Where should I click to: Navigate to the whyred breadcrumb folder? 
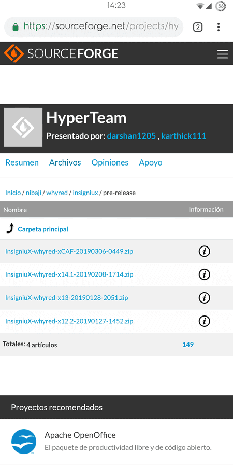pos(56,193)
